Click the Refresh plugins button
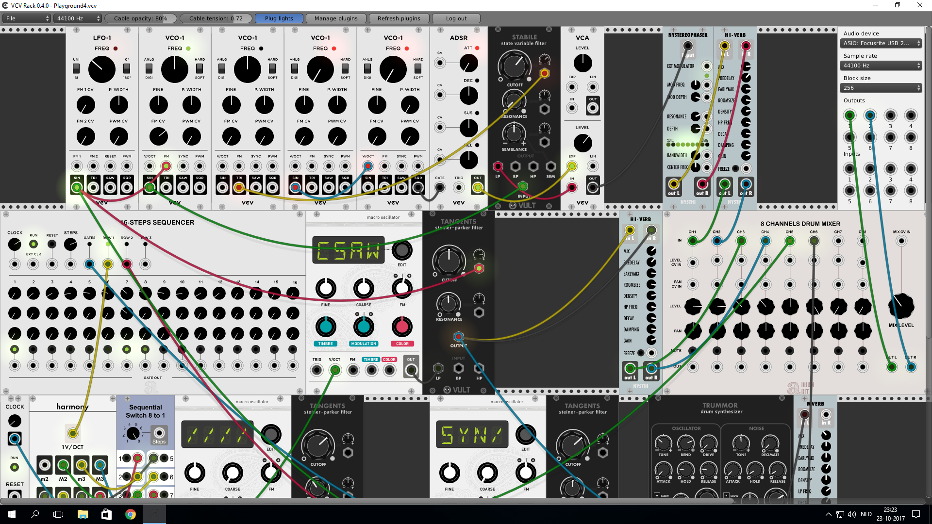Viewport: 932px width, 524px height. click(x=399, y=18)
